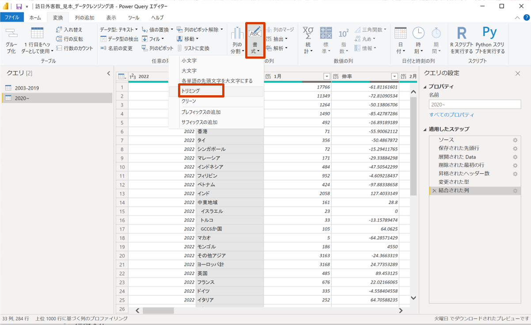Switch to the ホーム tab

coord(35,18)
